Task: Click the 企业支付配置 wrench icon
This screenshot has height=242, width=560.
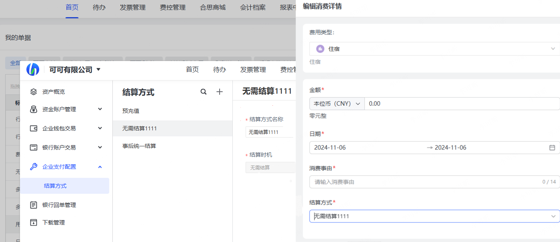Action: click(34, 167)
